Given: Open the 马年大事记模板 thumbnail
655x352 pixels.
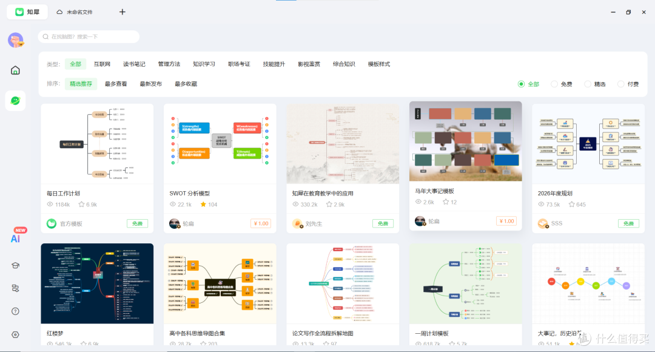Looking at the screenshot, I should 465,141.
